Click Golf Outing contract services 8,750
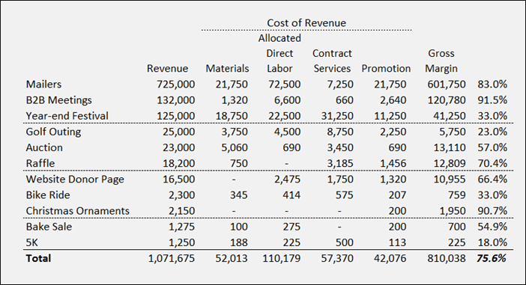Screen dimensions: 526x285 [340, 132]
